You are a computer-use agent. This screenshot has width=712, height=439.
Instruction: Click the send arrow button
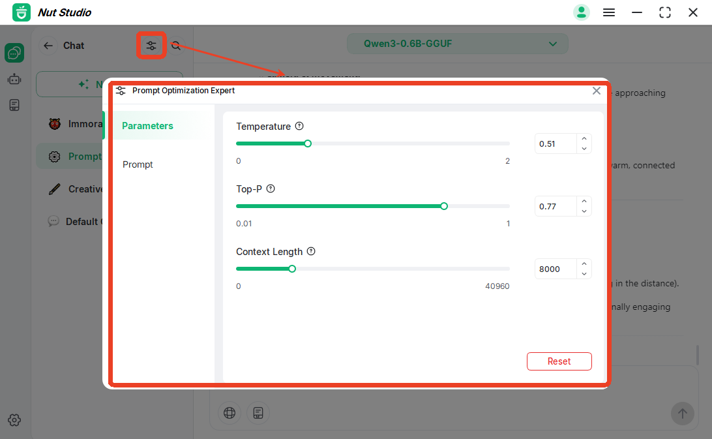(x=683, y=414)
